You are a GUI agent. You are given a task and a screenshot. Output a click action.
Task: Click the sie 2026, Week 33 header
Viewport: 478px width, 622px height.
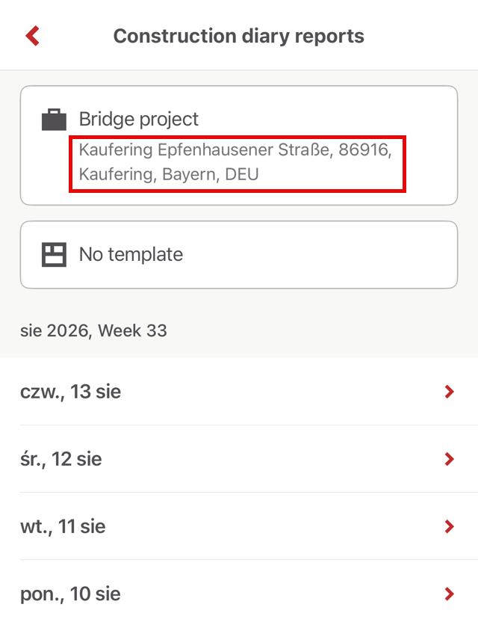pyautogui.click(x=93, y=331)
